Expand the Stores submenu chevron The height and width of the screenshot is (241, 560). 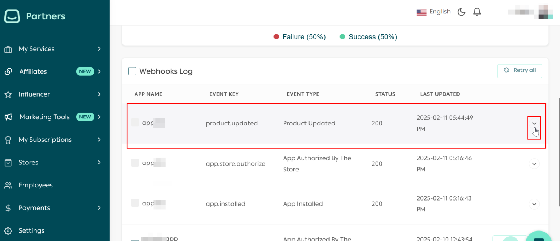pos(99,162)
